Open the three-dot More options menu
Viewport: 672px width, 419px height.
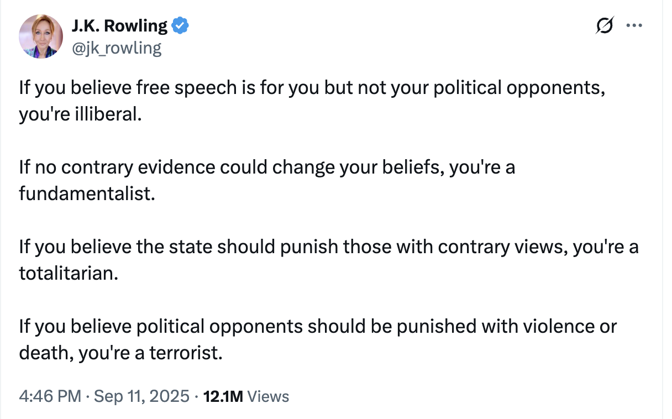(x=634, y=25)
